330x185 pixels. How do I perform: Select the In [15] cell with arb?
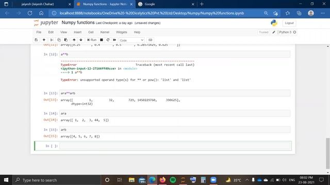(x=175, y=129)
